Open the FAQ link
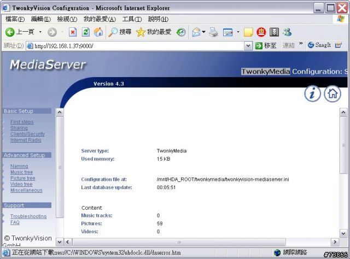This screenshot has height=259, width=350. click(x=15, y=222)
